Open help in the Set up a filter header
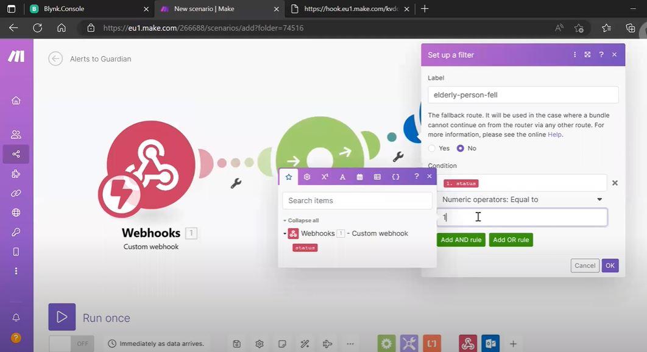This screenshot has width=647, height=352. coord(601,54)
